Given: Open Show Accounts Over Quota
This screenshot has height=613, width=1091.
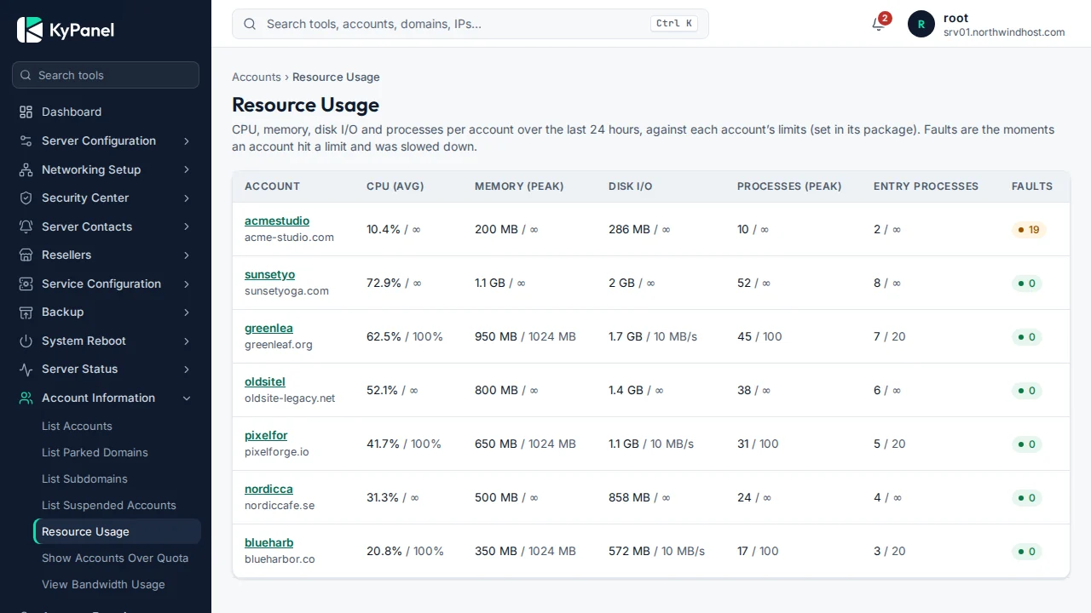Looking at the screenshot, I should pyautogui.click(x=115, y=558).
